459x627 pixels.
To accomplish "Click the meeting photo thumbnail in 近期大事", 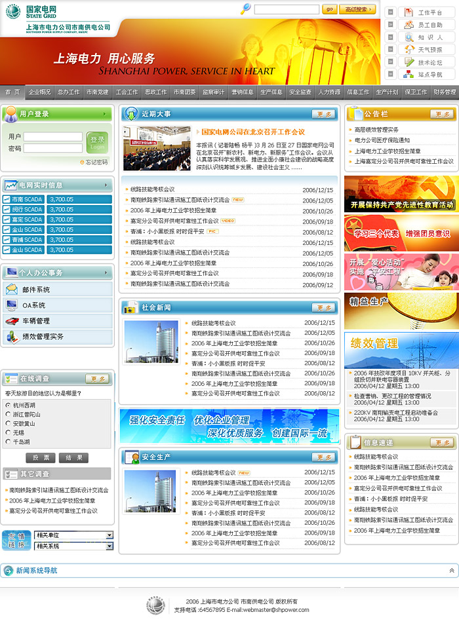I will pyautogui.click(x=157, y=148).
